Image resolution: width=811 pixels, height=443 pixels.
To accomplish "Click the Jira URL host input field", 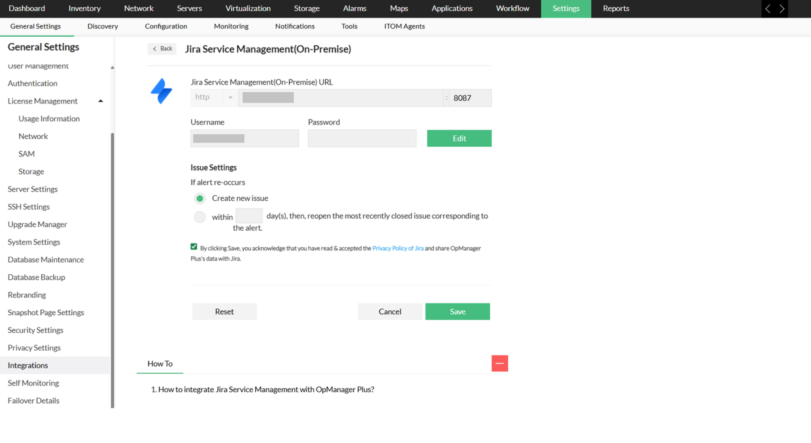I will [x=341, y=98].
